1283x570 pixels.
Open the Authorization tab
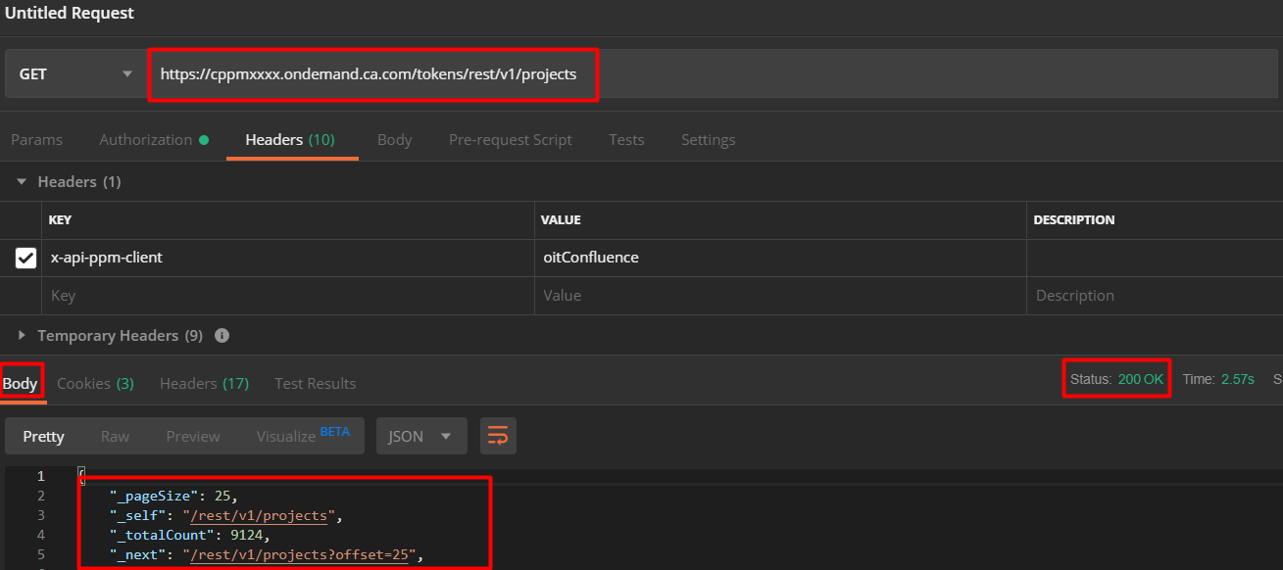click(154, 140)
